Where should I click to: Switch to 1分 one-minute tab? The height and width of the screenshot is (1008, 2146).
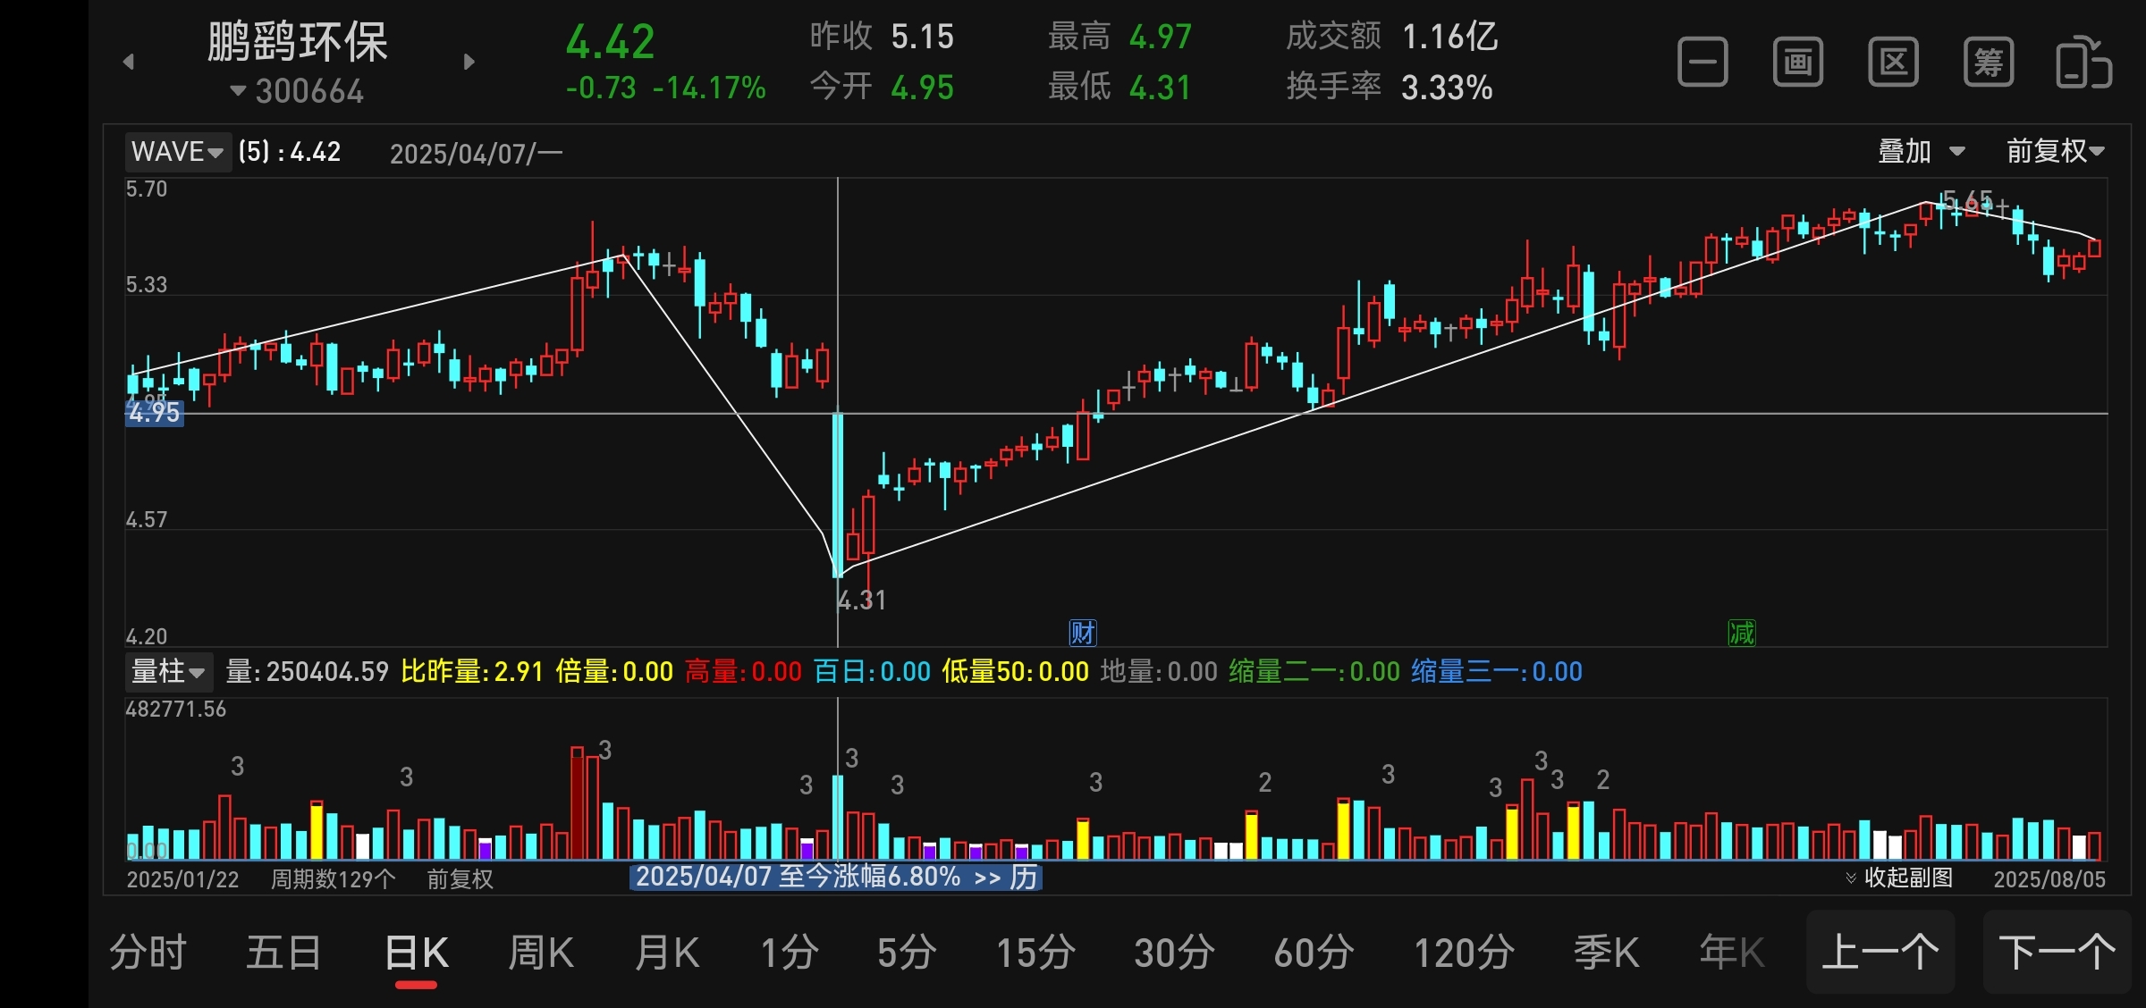pyautogui.click(x=790, y=953)
